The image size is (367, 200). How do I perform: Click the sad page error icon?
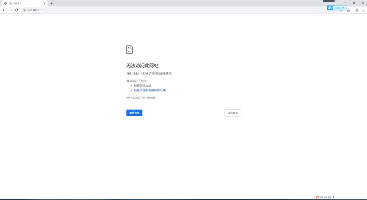click(x=130, y=49)
